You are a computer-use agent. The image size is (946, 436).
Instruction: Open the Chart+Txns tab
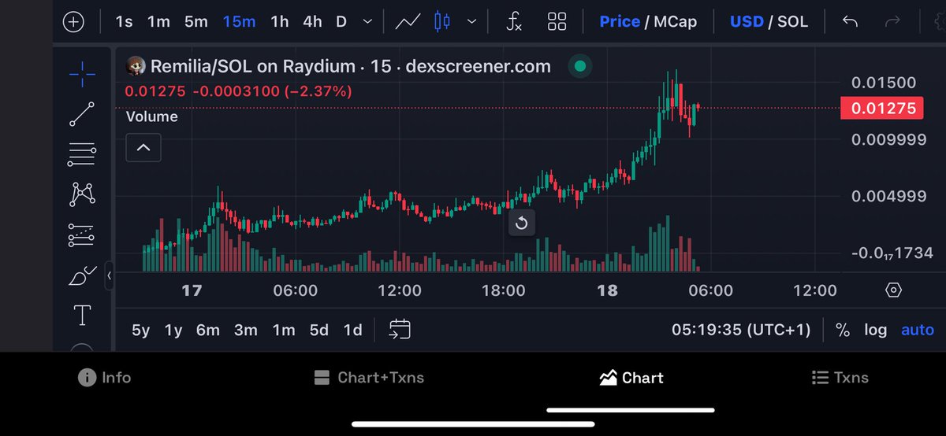coord(369,378)
